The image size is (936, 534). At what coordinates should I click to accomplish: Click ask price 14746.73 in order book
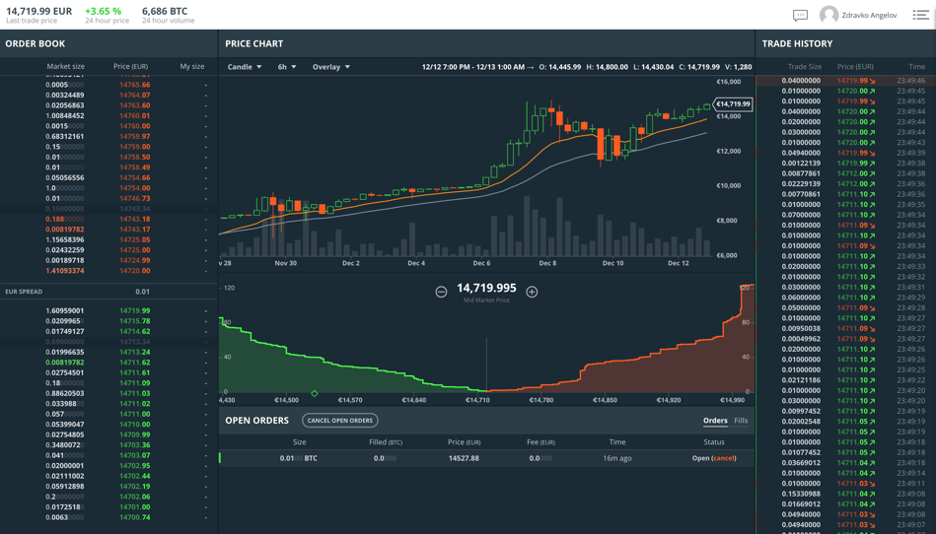(135, 198)
